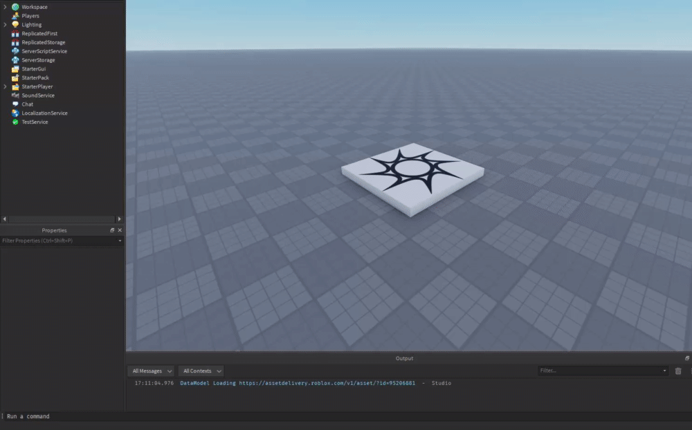Click the ReplicatedFirst icon
The height and width of the screenshot is (430, 692).
click(x=15, y=33)
